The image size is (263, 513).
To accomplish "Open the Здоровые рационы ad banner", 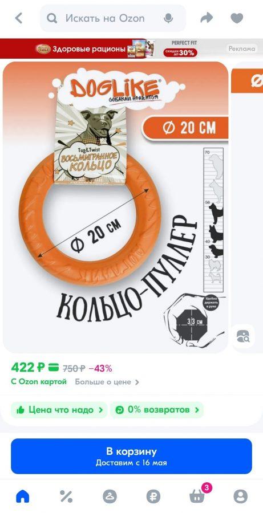I will coord(131,49).
